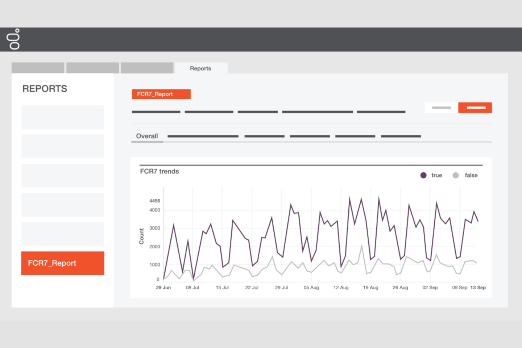
Task: Click the FCR7_Report title chip
Action: coord(161,94)
